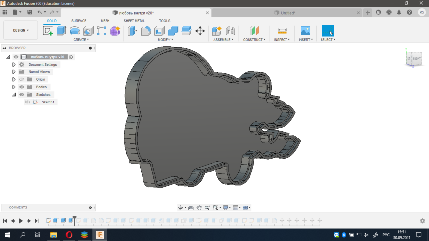The width and height of the screenshot is (429, 241).
Task: Activate the Move/Copy arrows tool
Action: click(200, 31)
